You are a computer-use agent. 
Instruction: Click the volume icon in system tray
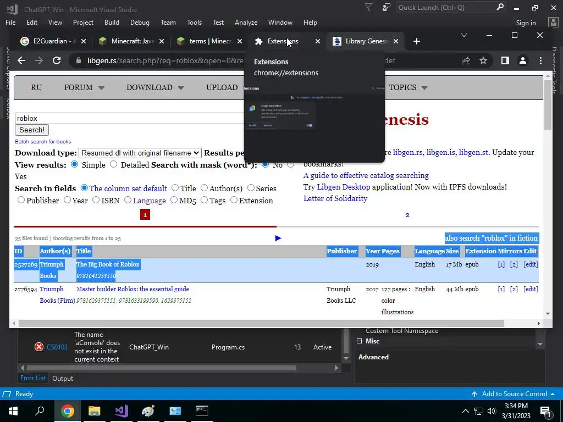click(492, 411)
